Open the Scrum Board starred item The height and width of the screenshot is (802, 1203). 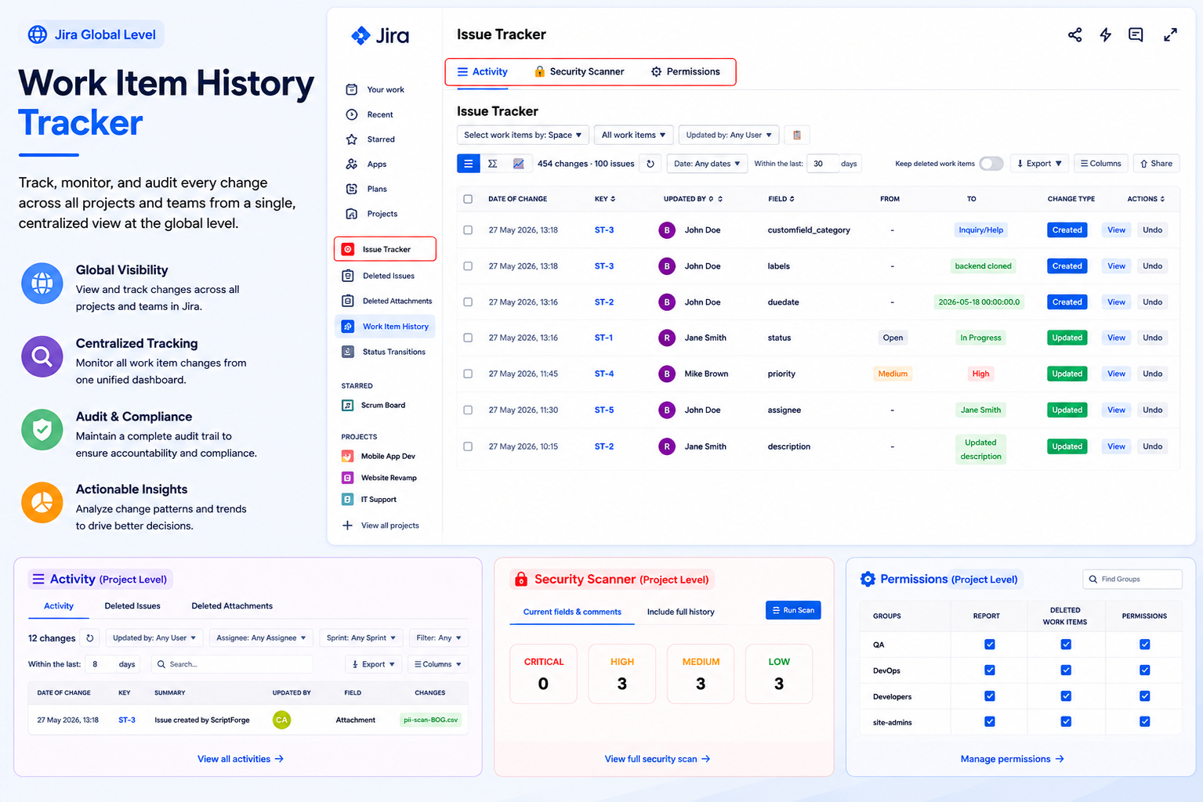pyautogui.click(x=382, y=405)
